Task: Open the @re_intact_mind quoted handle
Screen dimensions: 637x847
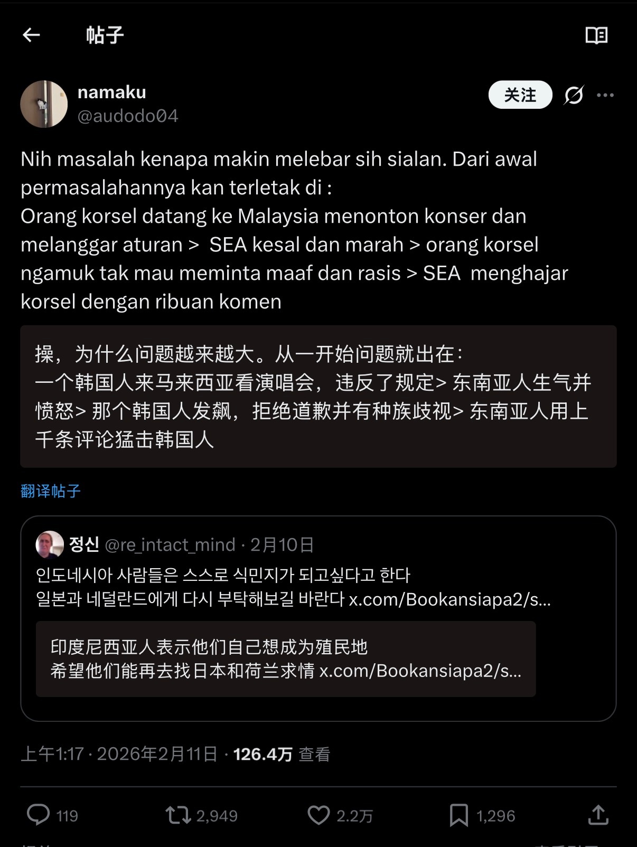Action: click(x=170, y=544)
